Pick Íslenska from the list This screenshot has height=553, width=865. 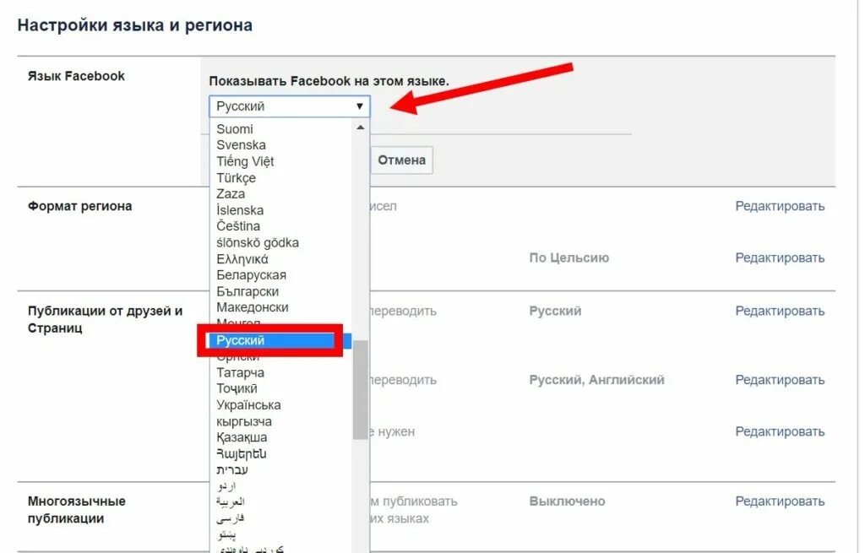(x=240, y=210)
